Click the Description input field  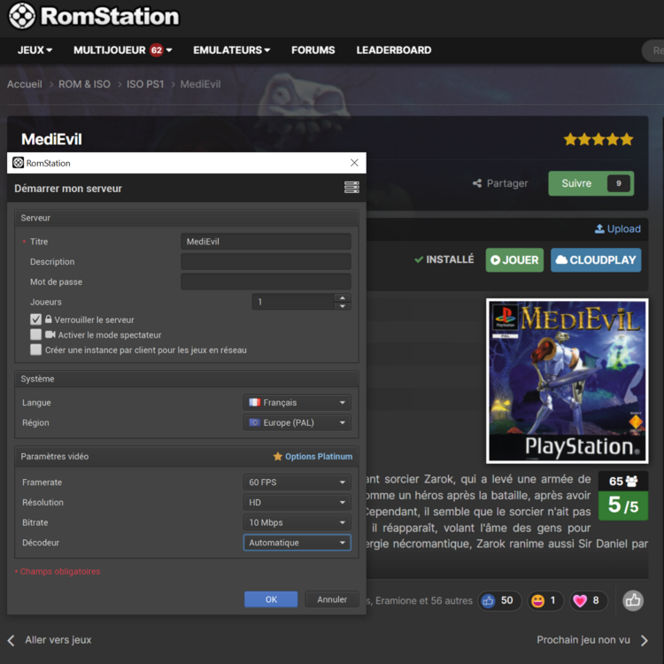tap(266, 262)
